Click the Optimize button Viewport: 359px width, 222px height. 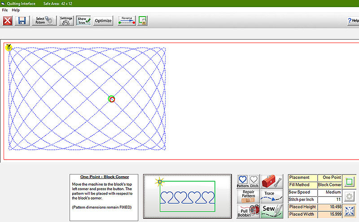(x=103, y=21)
